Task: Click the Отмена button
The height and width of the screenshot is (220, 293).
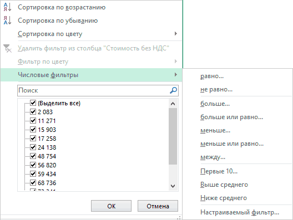Action: 158,206
